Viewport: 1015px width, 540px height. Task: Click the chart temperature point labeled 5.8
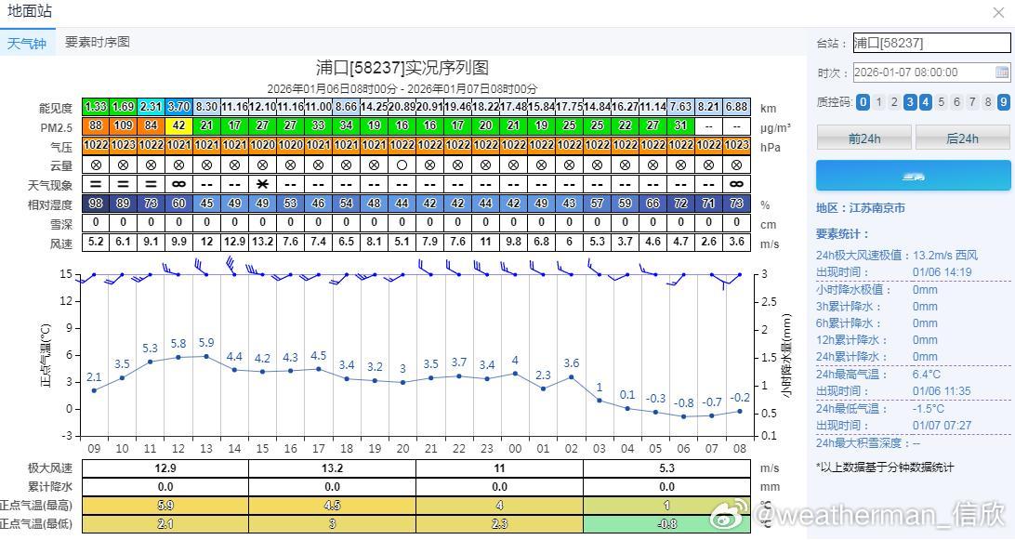[x=178, y=358]
